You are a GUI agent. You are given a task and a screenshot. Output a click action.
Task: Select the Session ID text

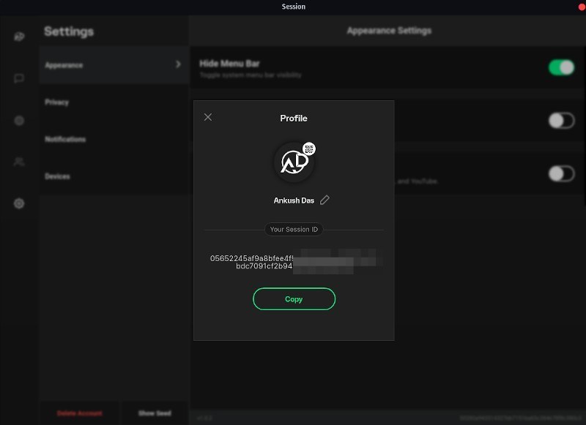coord(294,262)
